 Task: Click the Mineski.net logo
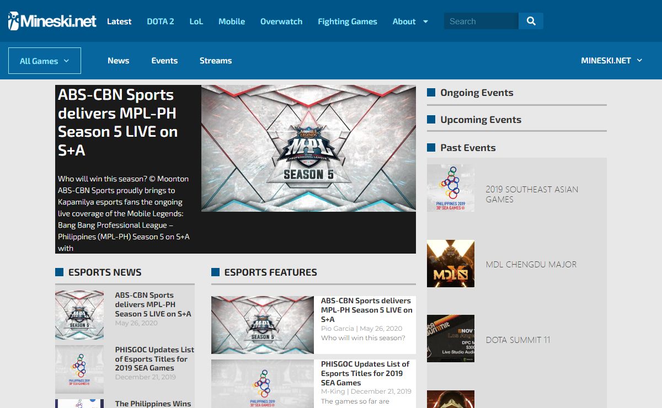point(52,21)
